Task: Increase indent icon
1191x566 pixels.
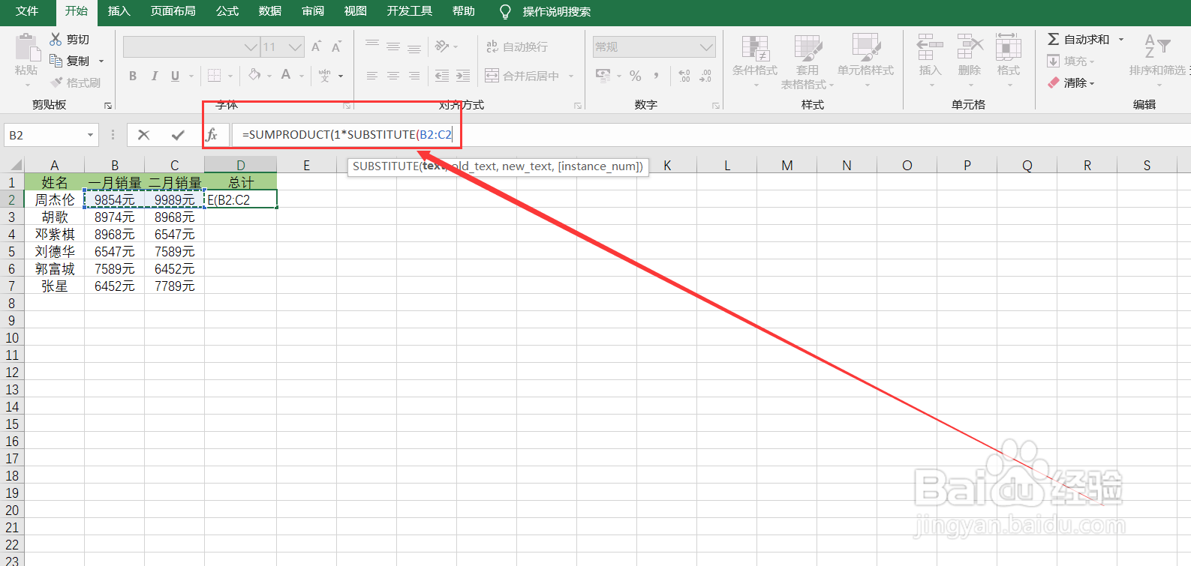Action: (463, 76)
